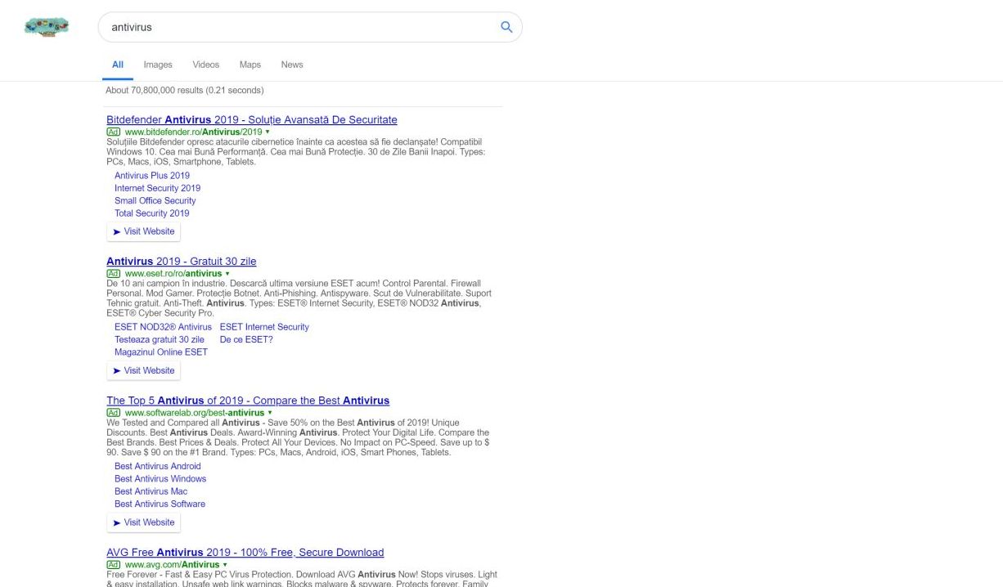The image size is (1003, 587).
Task: Expand the bitdefender.ro URL dropdown arrow
Action: click(268, 132)
